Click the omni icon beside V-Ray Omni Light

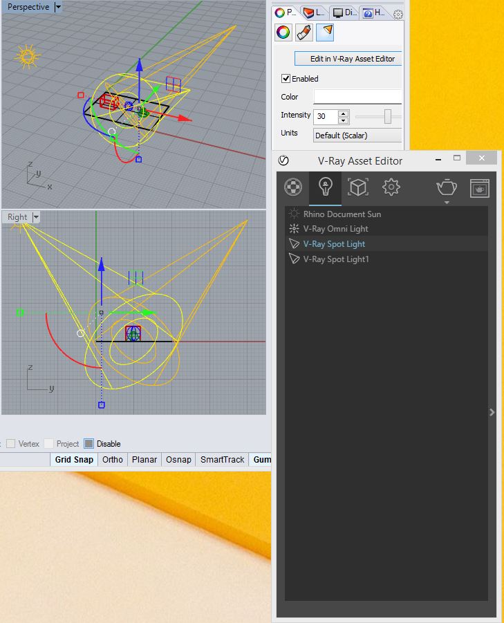coord(294,228)
